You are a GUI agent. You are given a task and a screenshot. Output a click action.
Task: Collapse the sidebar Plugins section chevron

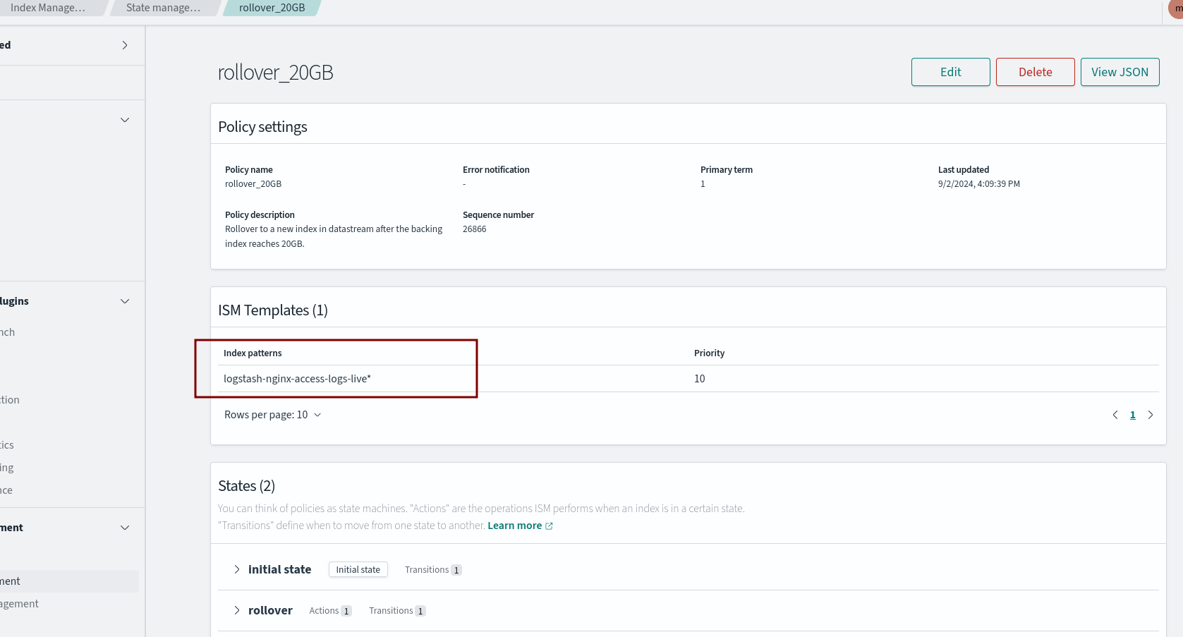125,301
